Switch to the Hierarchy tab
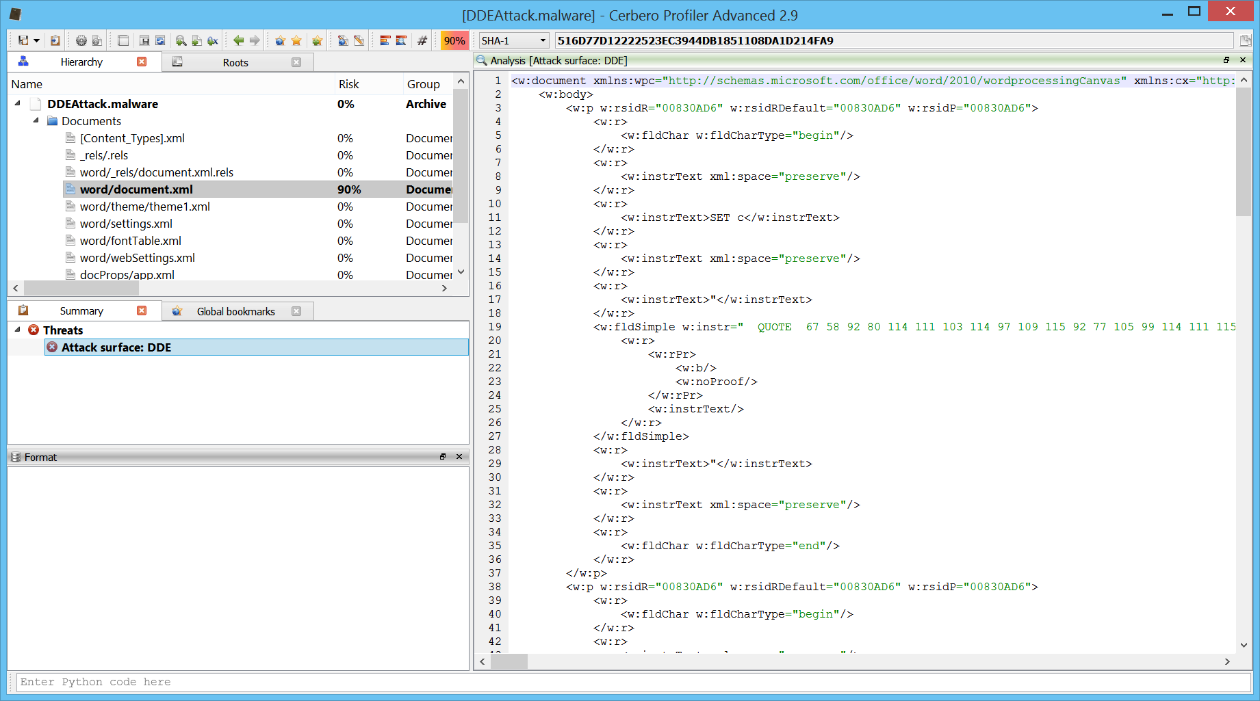 coord(81,62)
